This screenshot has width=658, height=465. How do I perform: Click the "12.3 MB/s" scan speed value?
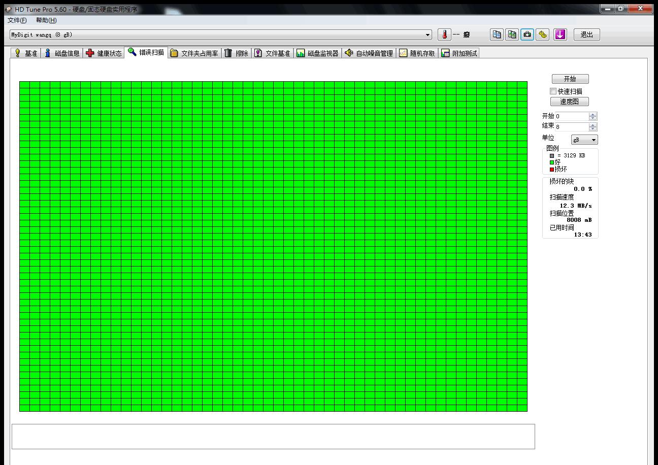576,206
